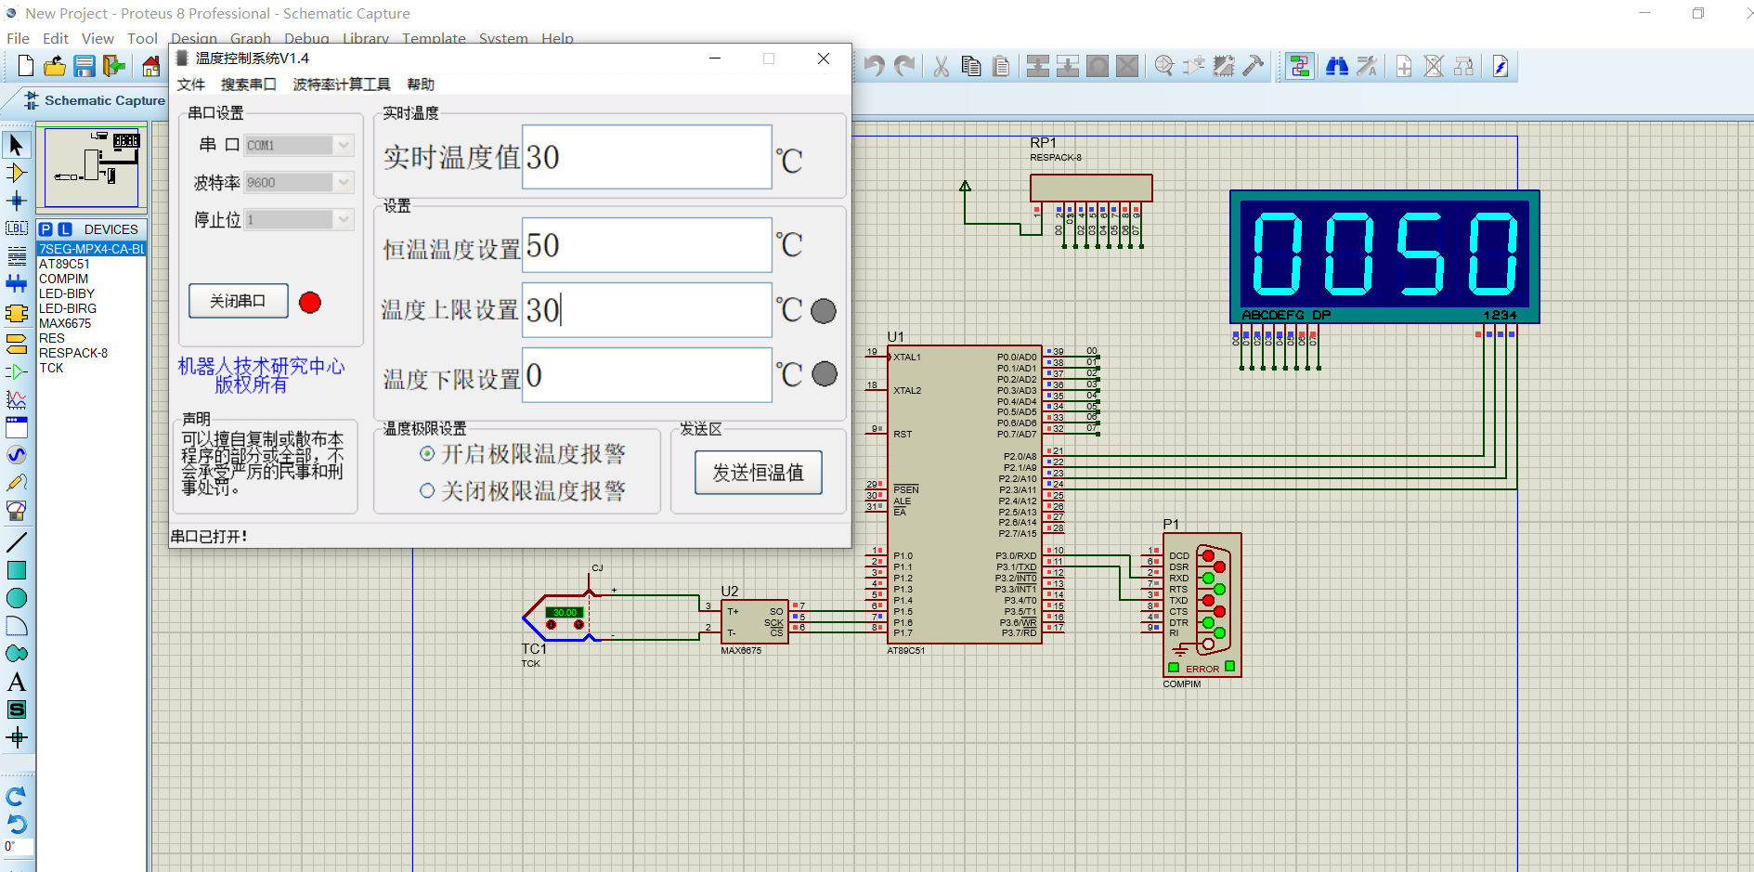This screenshot has height=872, width=1754.
Task: Select the Junction Dot Mode tool
Action: [17, 201]
